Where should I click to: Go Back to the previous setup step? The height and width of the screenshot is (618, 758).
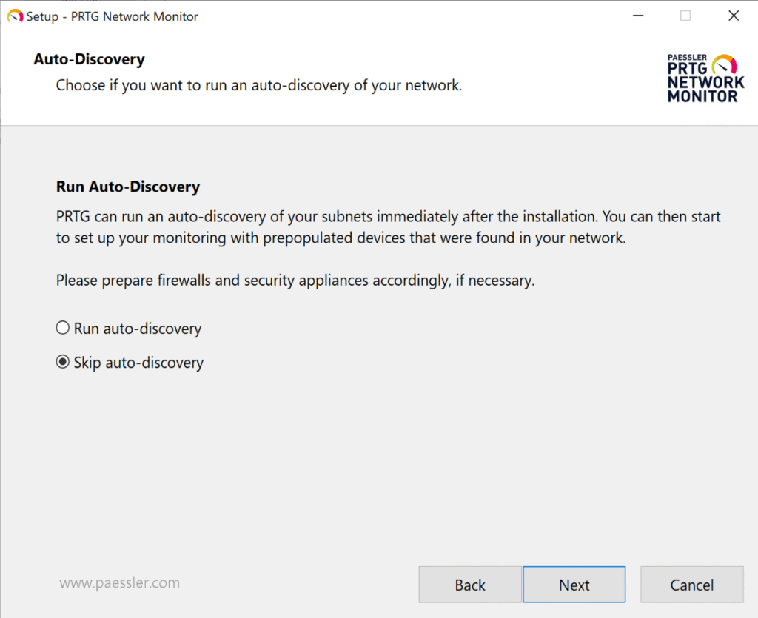tap(470, 585)
